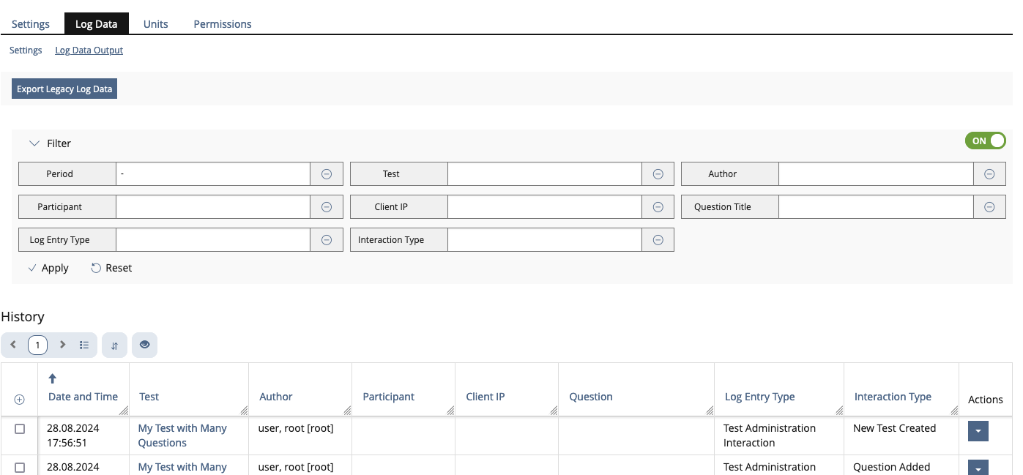Screen dimensions: 1023x475
Task: Clear the Author filter field
Action: [989, 173]
